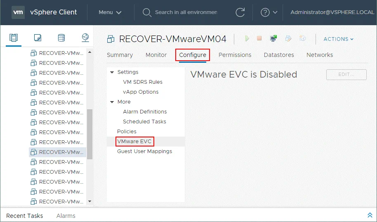Image resolution: width=377 pixels, height=222 pixels.
Task: Collapse the More section
Action: [x=112, y=102]
